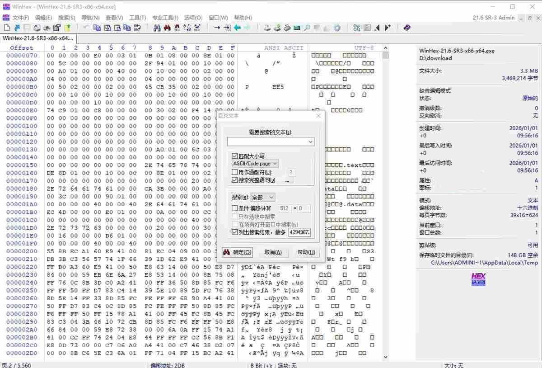Click the Open folder yellow upload icon
This screenshot has width=542, height=368.
pyautogui.click(x=67, y=28)
